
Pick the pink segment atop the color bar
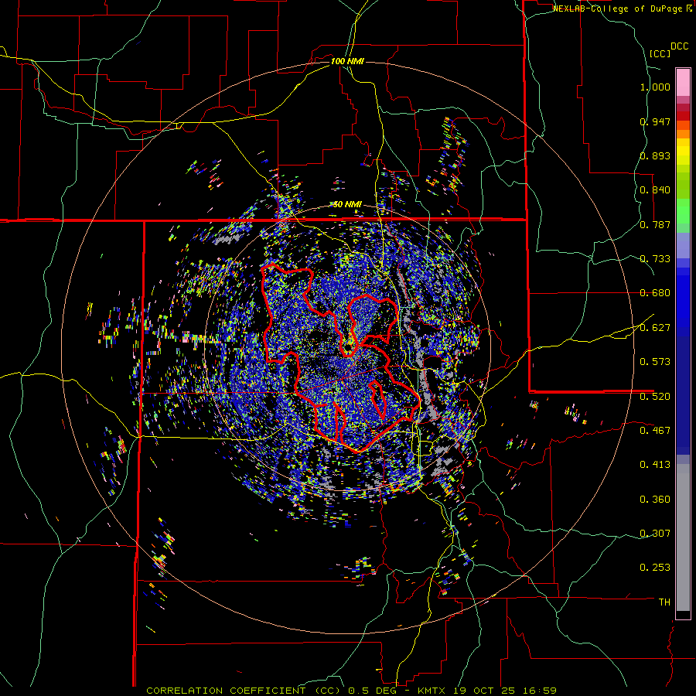pos(683,82)
